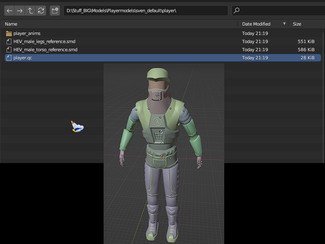Toggle the Date Modified sort arrow
This screenshot has height=244, width=325.
pos(284,24)
